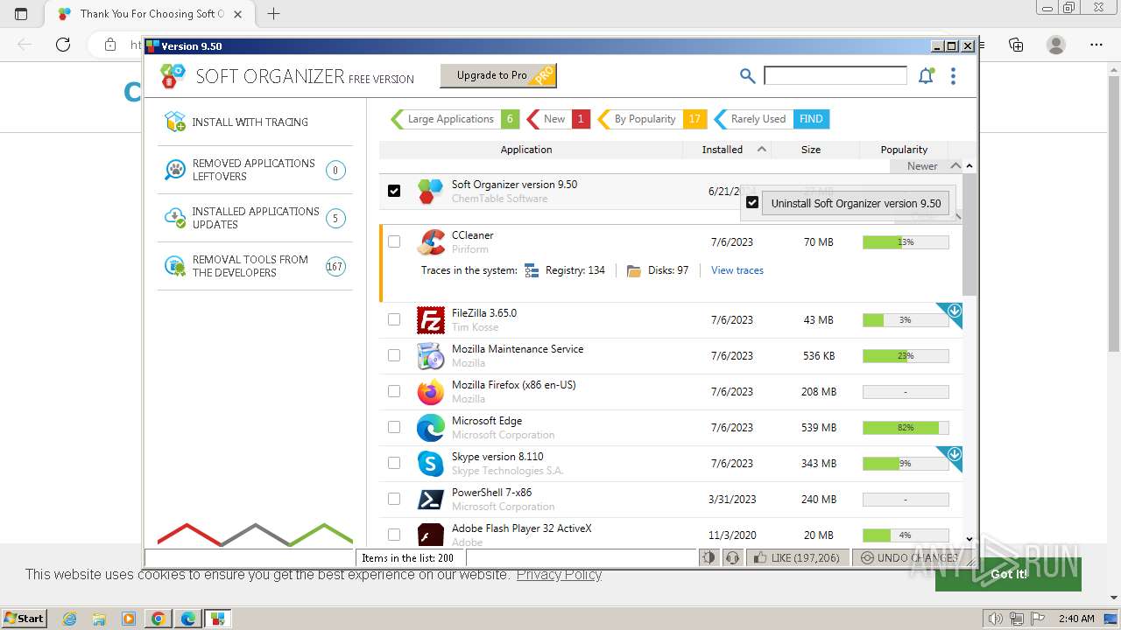Check the Adobe Flash Player checkbox
1121x630 pixels.
pyautogui.click(x=394, y=535)
